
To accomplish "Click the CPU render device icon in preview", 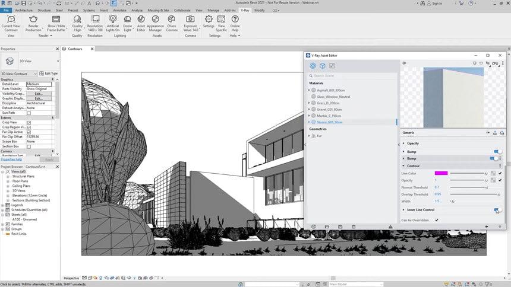I will tap(495, 63).
